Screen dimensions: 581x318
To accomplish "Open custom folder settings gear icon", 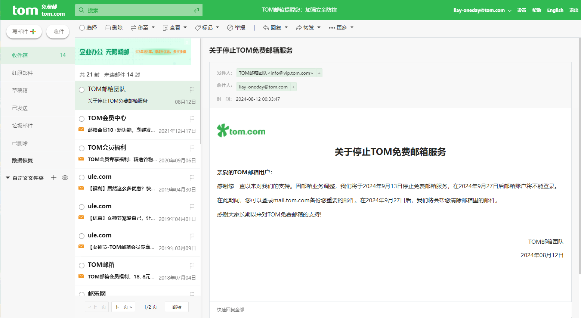I will point(65,178).
